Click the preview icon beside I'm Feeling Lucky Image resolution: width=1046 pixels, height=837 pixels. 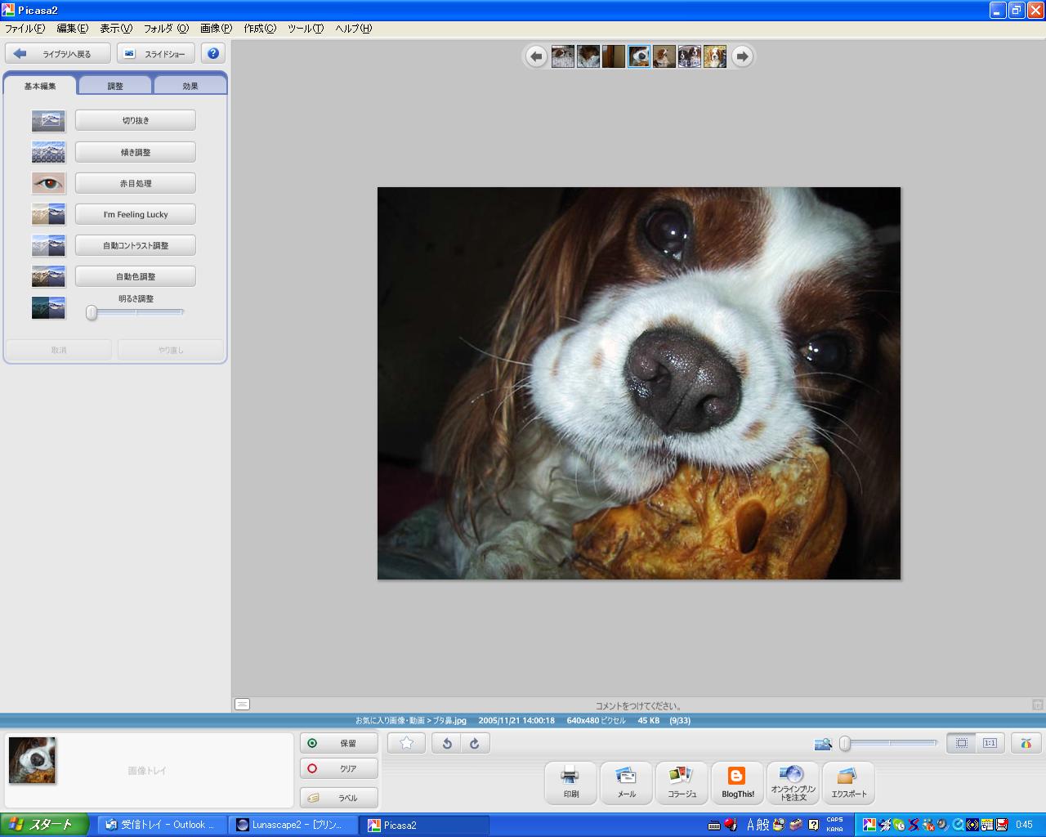tap(48, 214)
